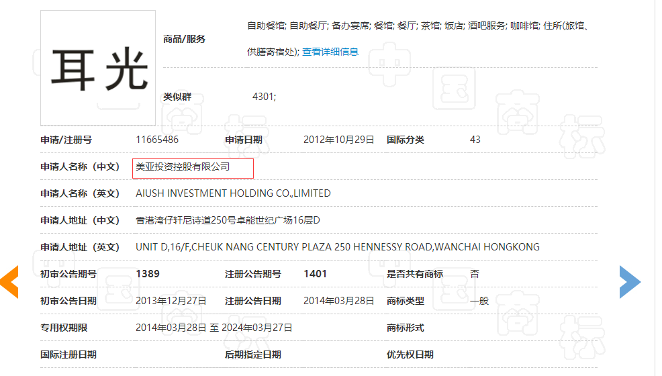Viewport: 662px width, 376px height.
Task: Click the 是否共有商标 value 否
Action: (x=474, y=274)
